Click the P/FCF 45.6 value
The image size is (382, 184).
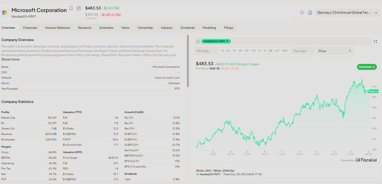(x=115, y=140)
